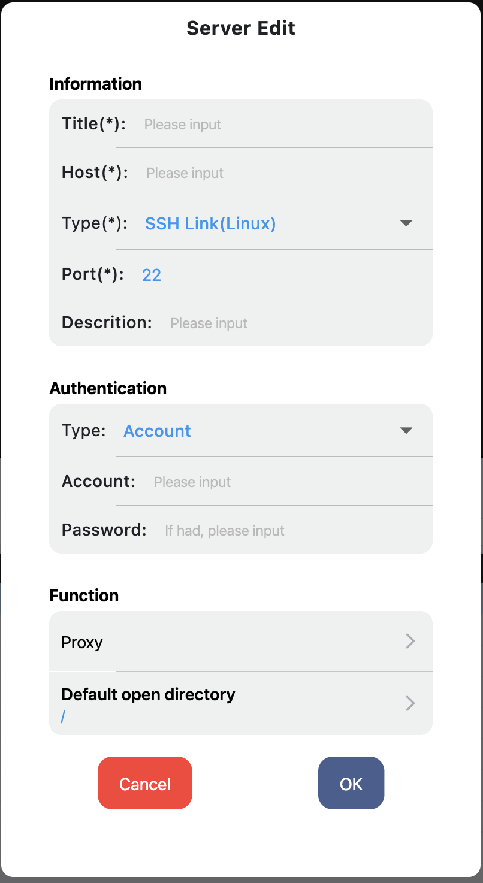Click the Authentication type dropdown arrow

406,431
